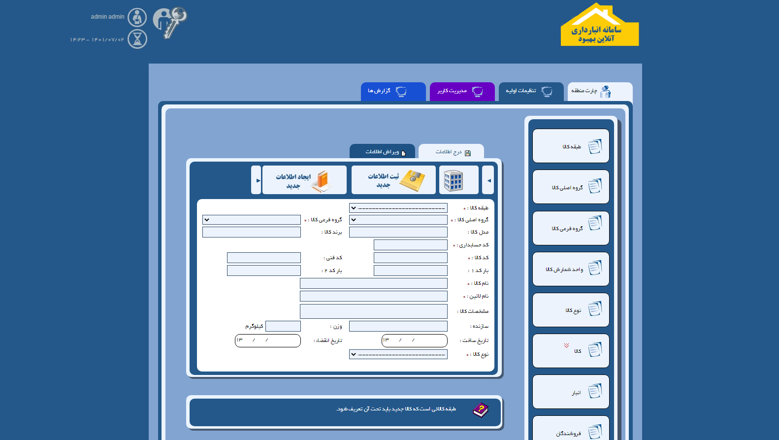The height and width of the screenshot is (440, 779).
Task: Open واحد شمارش کالا sidebar item
Action: tap(571, 270)
